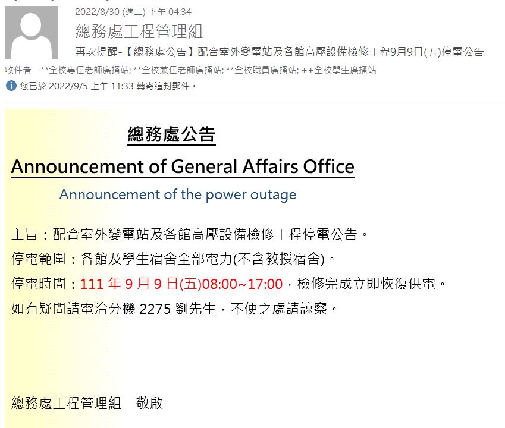
Task: Select recipient 全校職員廣播站
Action: (262, 70)
